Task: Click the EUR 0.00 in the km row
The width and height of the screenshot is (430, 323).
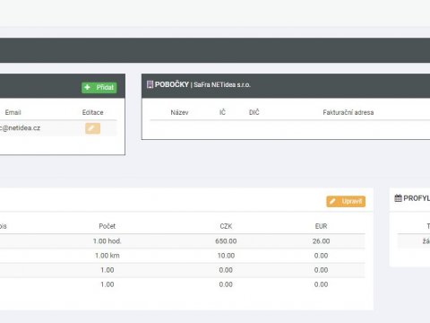Action: (321, 256)
